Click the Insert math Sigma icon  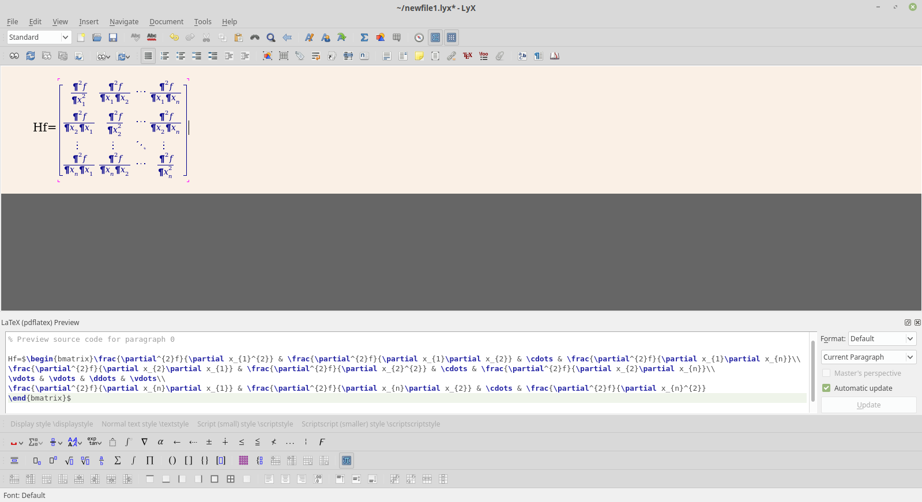[x=364, y=37]
